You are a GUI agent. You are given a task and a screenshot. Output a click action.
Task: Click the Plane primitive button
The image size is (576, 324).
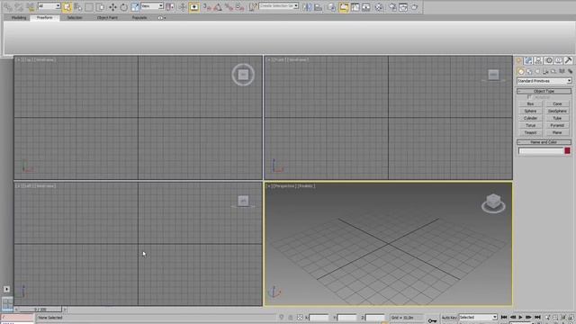[x=557, y=132]
